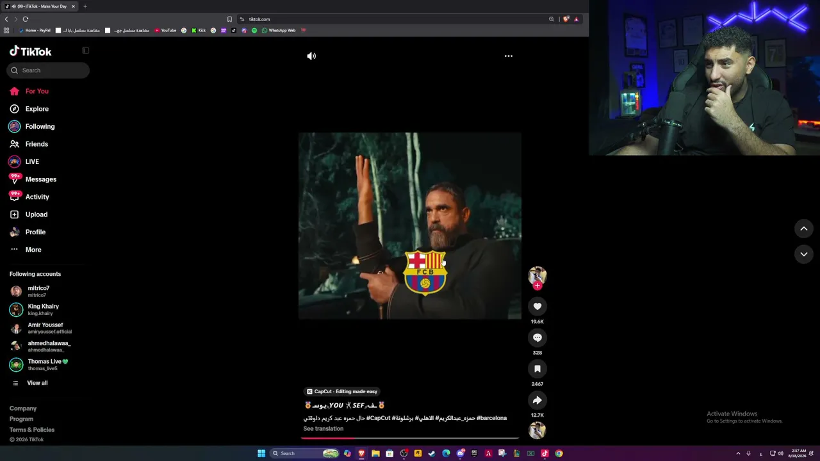The image size is (820, 461).
Task: Open the spinning sound disc thumbnail
Action: click(537, 430)
